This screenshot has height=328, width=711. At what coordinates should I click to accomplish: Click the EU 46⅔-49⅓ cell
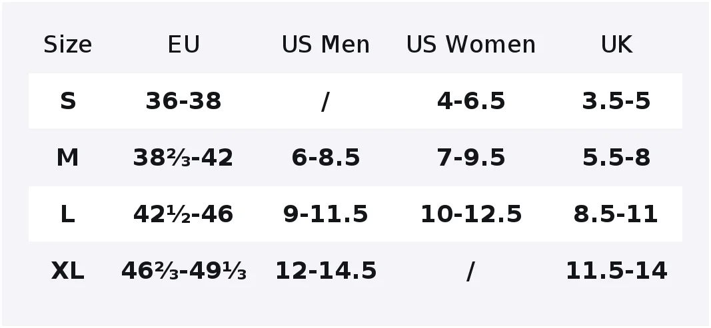pyautogui.click(x=184, y=271)
